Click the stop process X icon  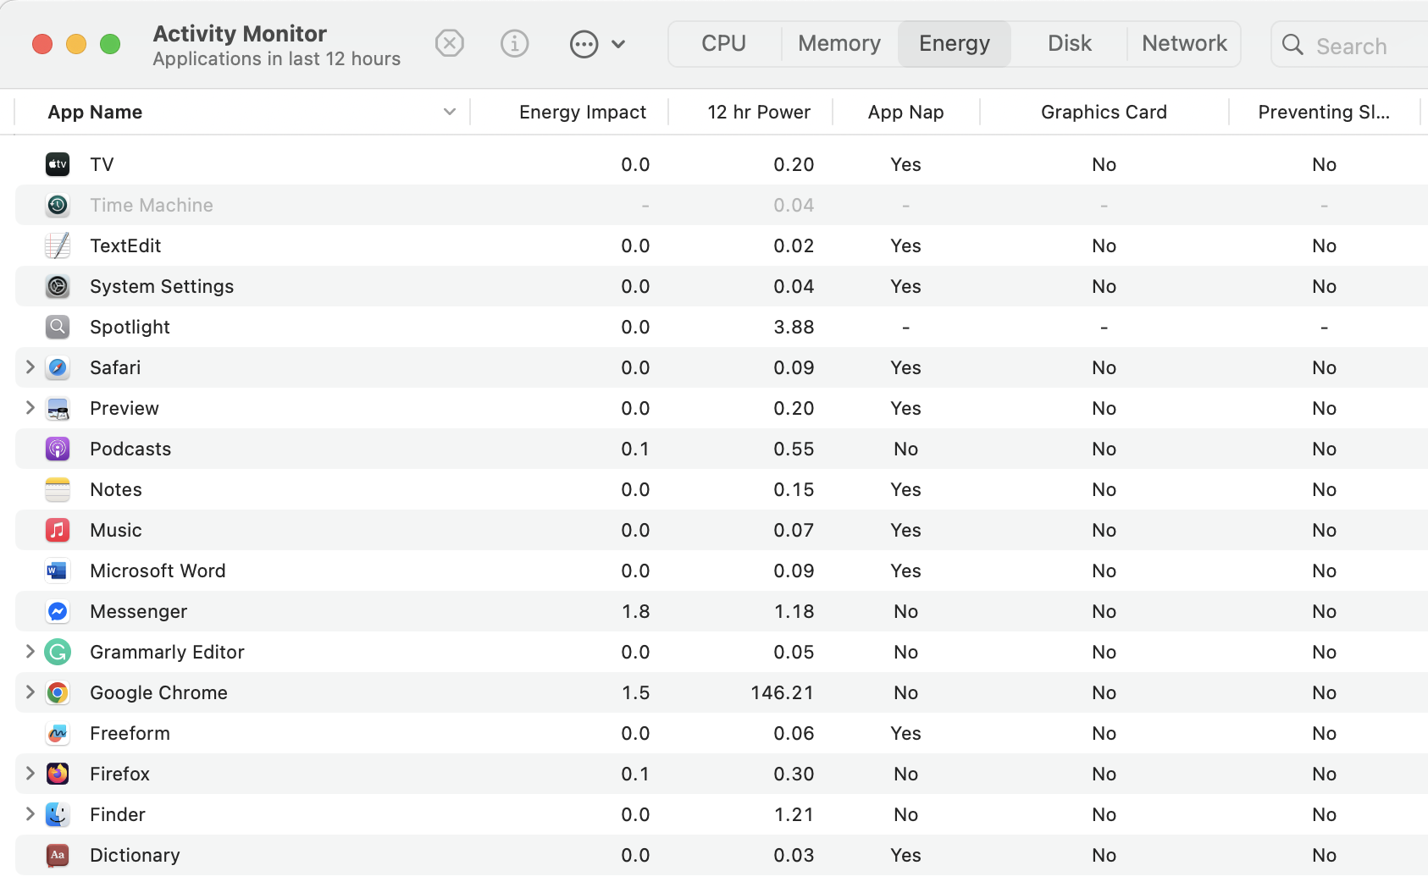click(449, 43)
